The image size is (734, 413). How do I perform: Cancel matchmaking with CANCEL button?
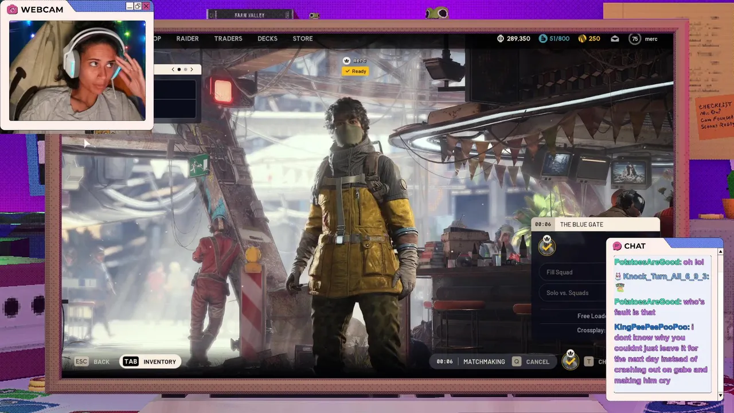pos(537,361)
